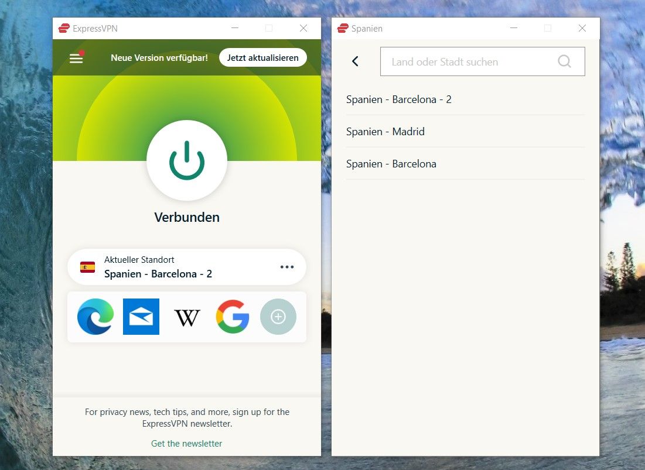The height and width of the screenshot is (470, 645).
Task: Select Spanien - Madrid location
Action: 465,132
